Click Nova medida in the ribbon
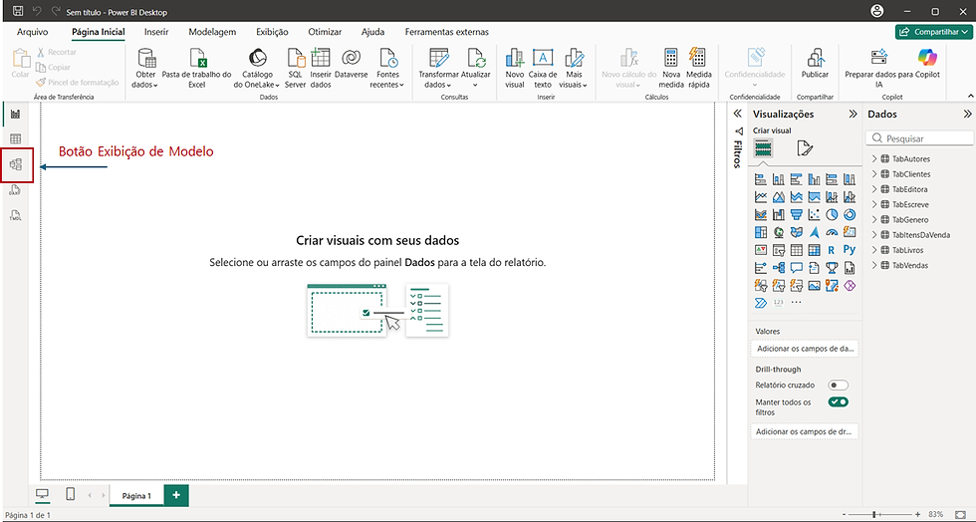This screenshot has height=522, width=976. tap(671, 69)
